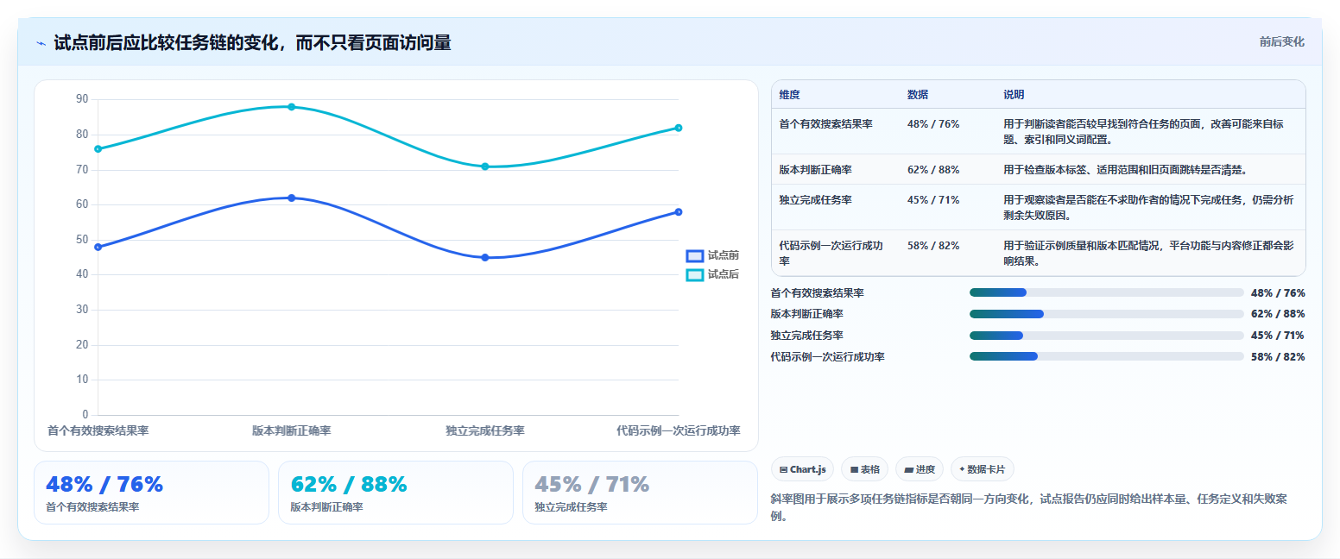Click the 50 y-axis tick label

[x=82, y=240]
